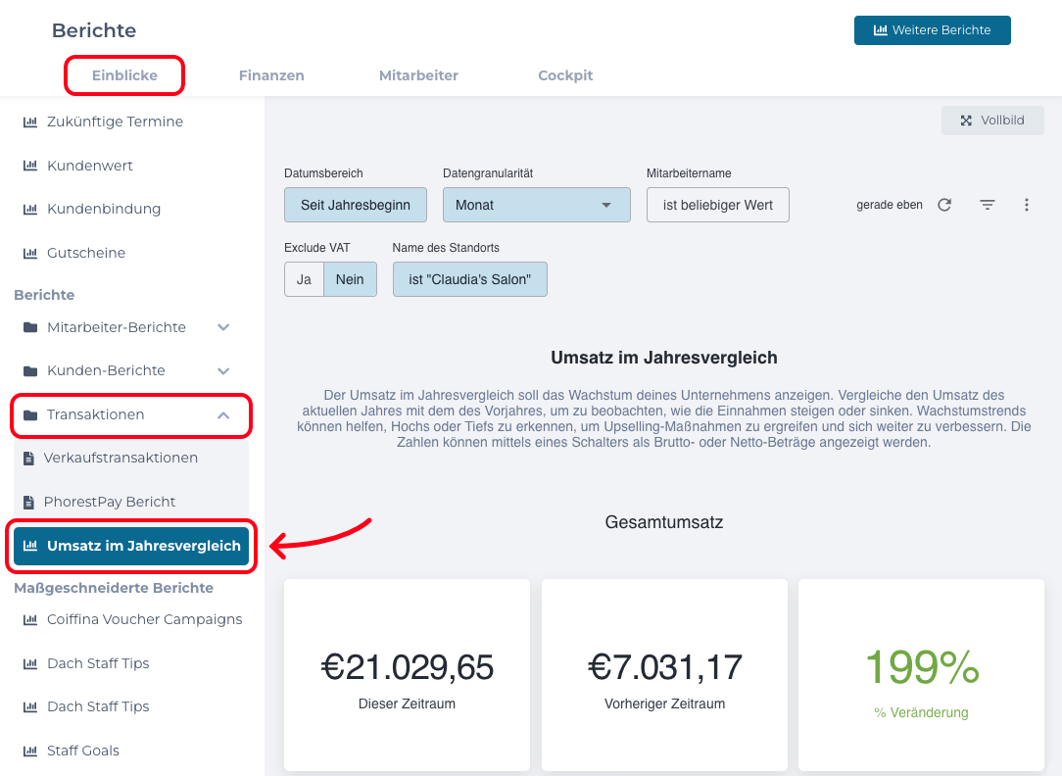Refresh the report data

pyautogui.click(x=944, y=205)
